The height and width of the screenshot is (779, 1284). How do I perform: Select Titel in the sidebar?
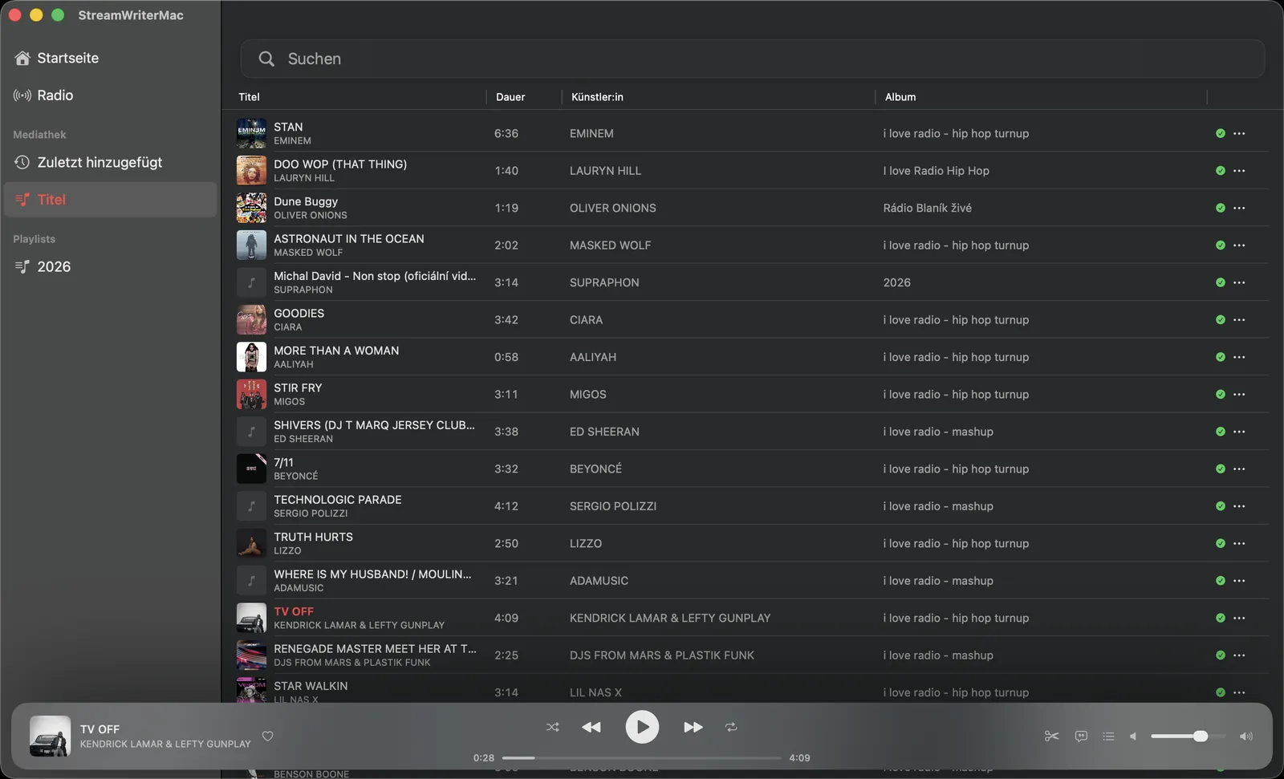click(110, 199)
